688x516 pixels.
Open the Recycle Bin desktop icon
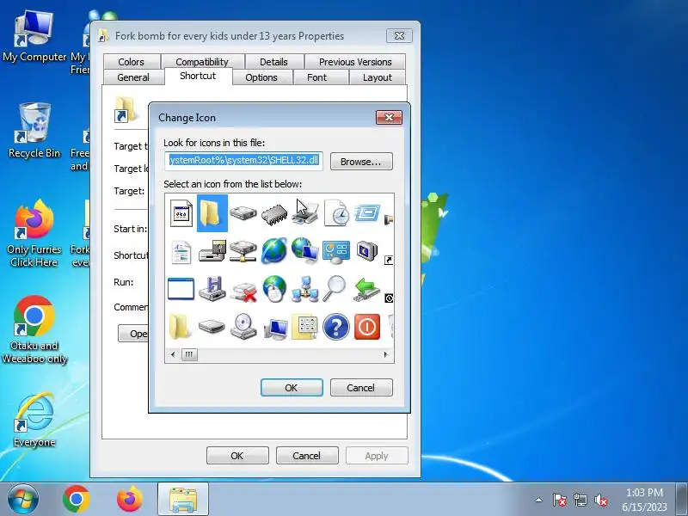(34, 131)
